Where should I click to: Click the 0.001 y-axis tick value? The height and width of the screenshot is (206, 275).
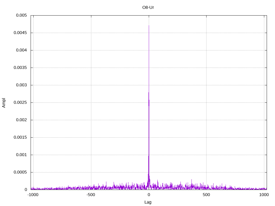click(21, 155)
